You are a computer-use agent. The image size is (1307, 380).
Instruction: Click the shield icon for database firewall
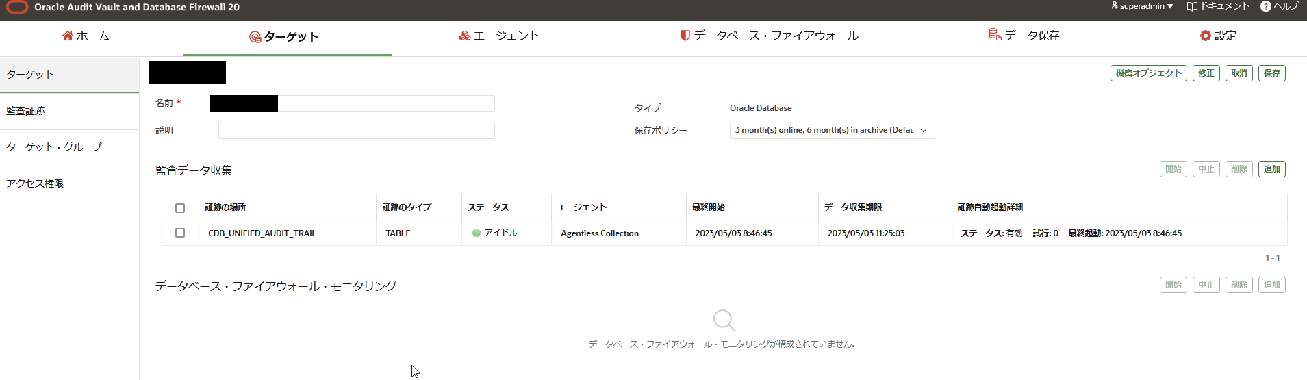pyautogui.click(x=685, y=36)
